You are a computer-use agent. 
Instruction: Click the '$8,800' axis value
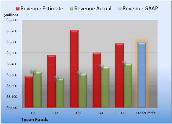pyautogui.click(x=12, y=20)
